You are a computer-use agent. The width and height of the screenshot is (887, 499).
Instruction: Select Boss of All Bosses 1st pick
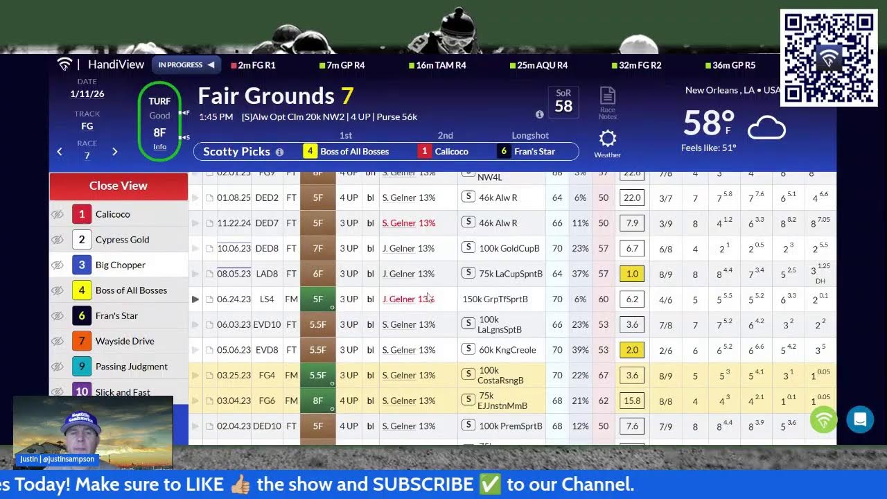(346, 152)
